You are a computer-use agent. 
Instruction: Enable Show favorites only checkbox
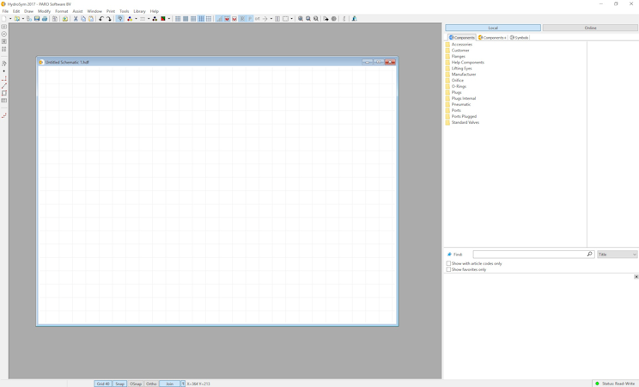(448, 269)
